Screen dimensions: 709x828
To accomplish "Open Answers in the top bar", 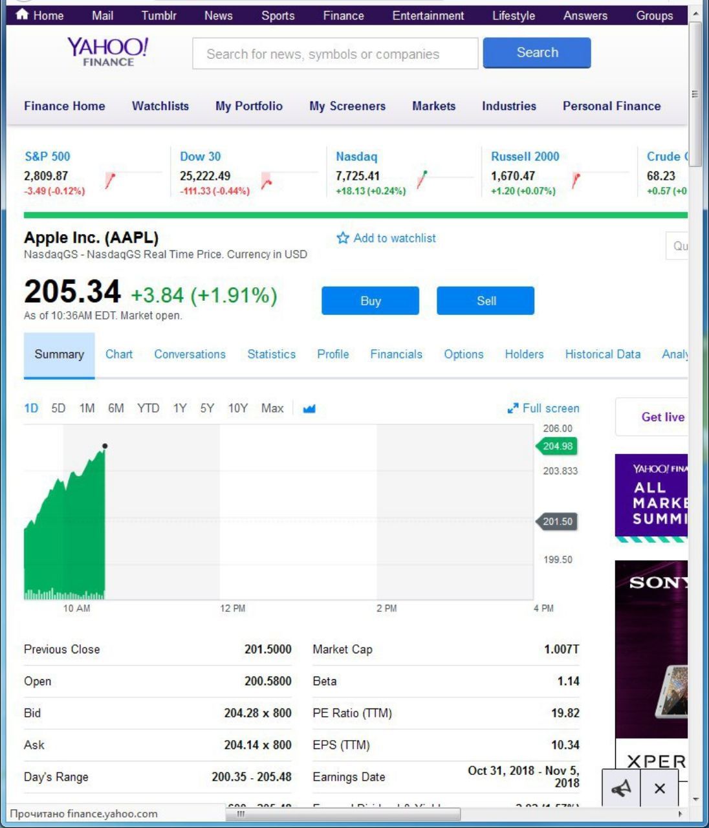I will coord(585,16).
